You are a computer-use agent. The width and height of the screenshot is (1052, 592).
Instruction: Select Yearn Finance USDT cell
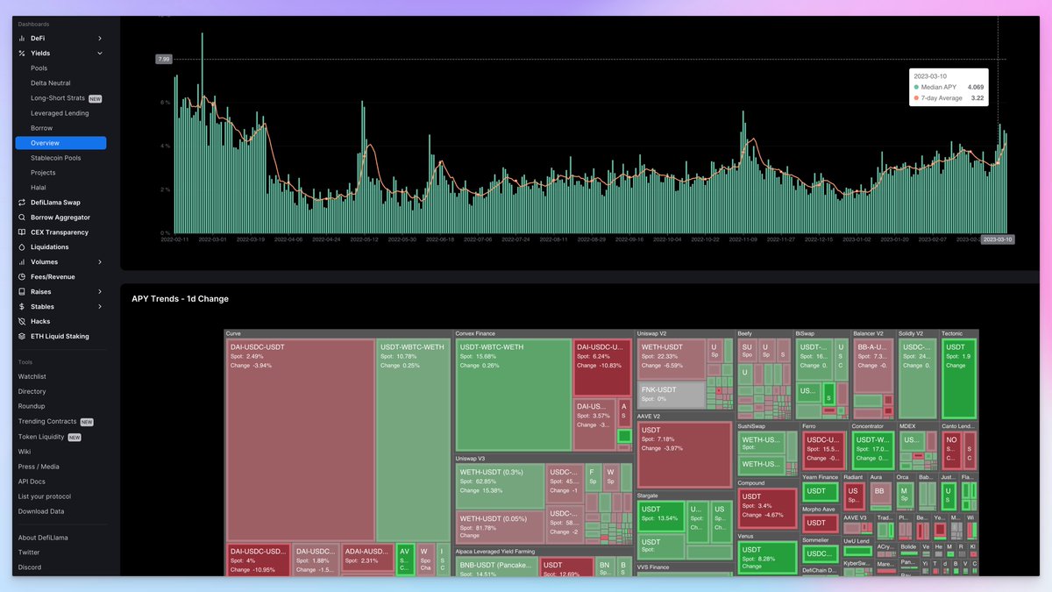coord(819,492)
